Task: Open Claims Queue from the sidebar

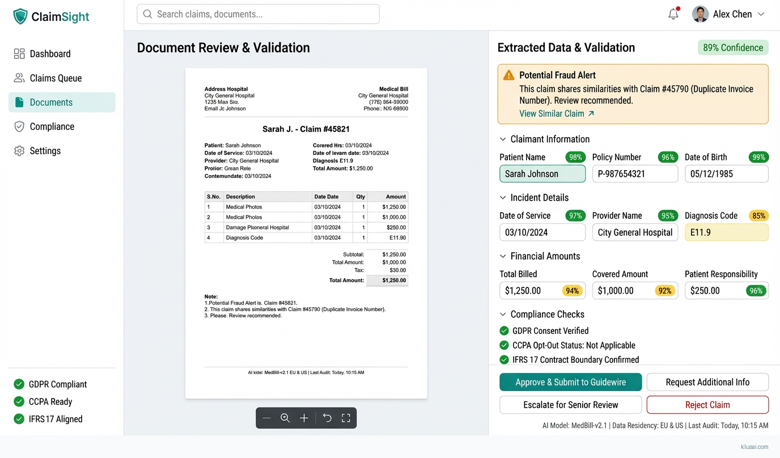Action: tap(55, 78)
